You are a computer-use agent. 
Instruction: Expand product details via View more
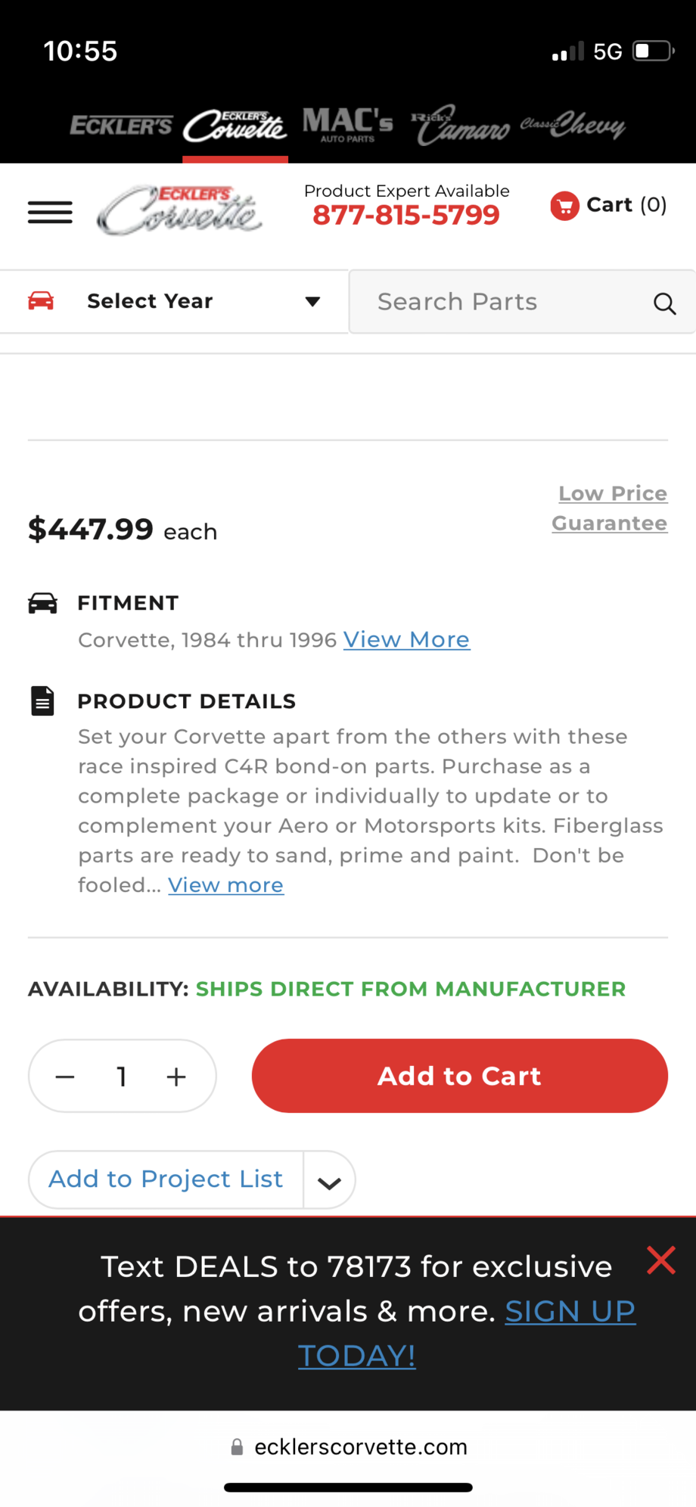225,885
